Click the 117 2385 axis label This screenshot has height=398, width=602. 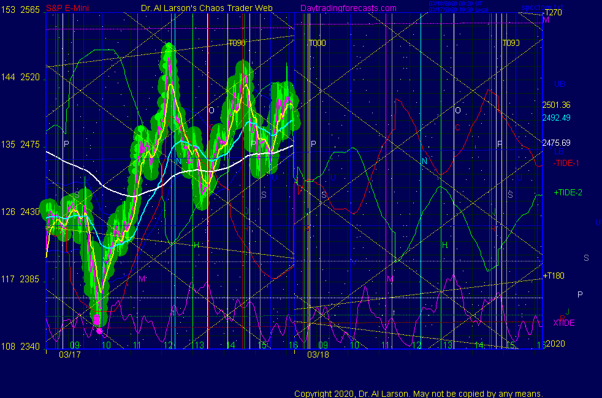(x=20, y=279)
